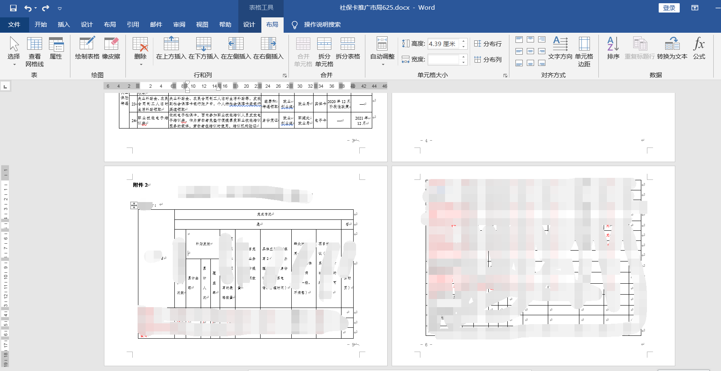Open the 删除 dropdown
Screen dimensions: 721x371
tap(140, 51)
